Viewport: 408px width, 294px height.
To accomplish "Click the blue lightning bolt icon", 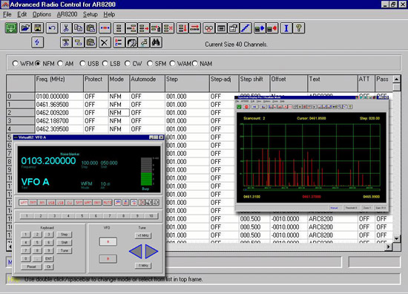I will point(37,42).
